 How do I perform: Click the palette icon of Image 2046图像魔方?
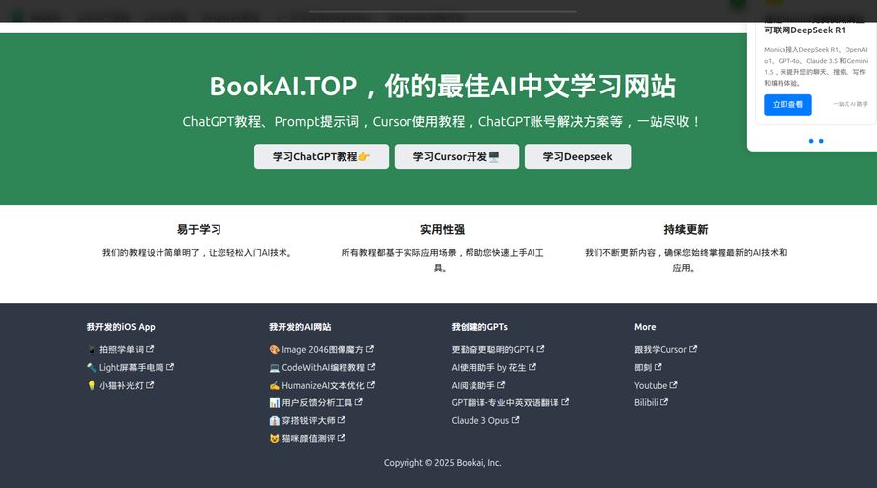[x=274, y=349]
